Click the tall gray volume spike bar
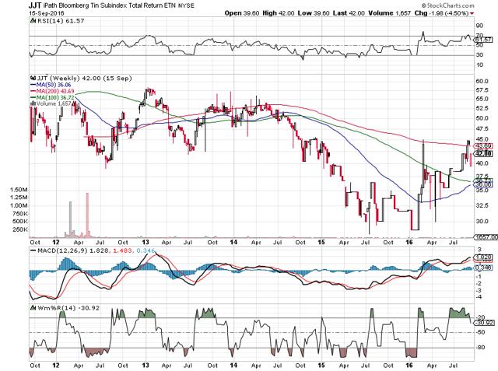This screenshot has height=371, width=498. pos(70,219)
